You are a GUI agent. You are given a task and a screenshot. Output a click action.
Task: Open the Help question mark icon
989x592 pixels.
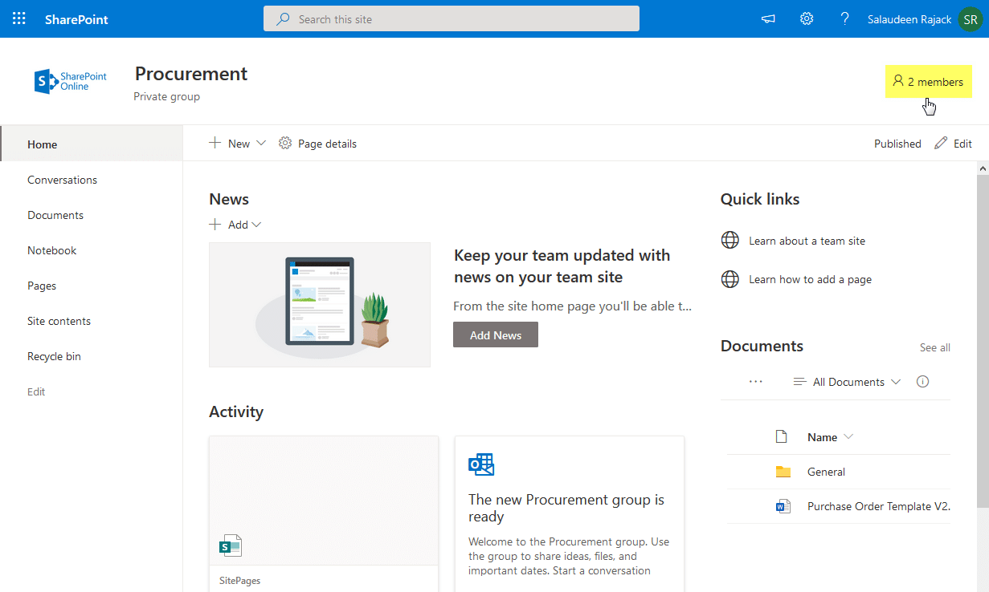[844, 18]
